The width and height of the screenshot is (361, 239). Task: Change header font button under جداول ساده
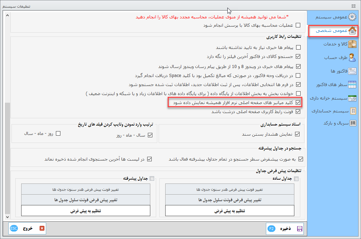[x=230, y=189]
